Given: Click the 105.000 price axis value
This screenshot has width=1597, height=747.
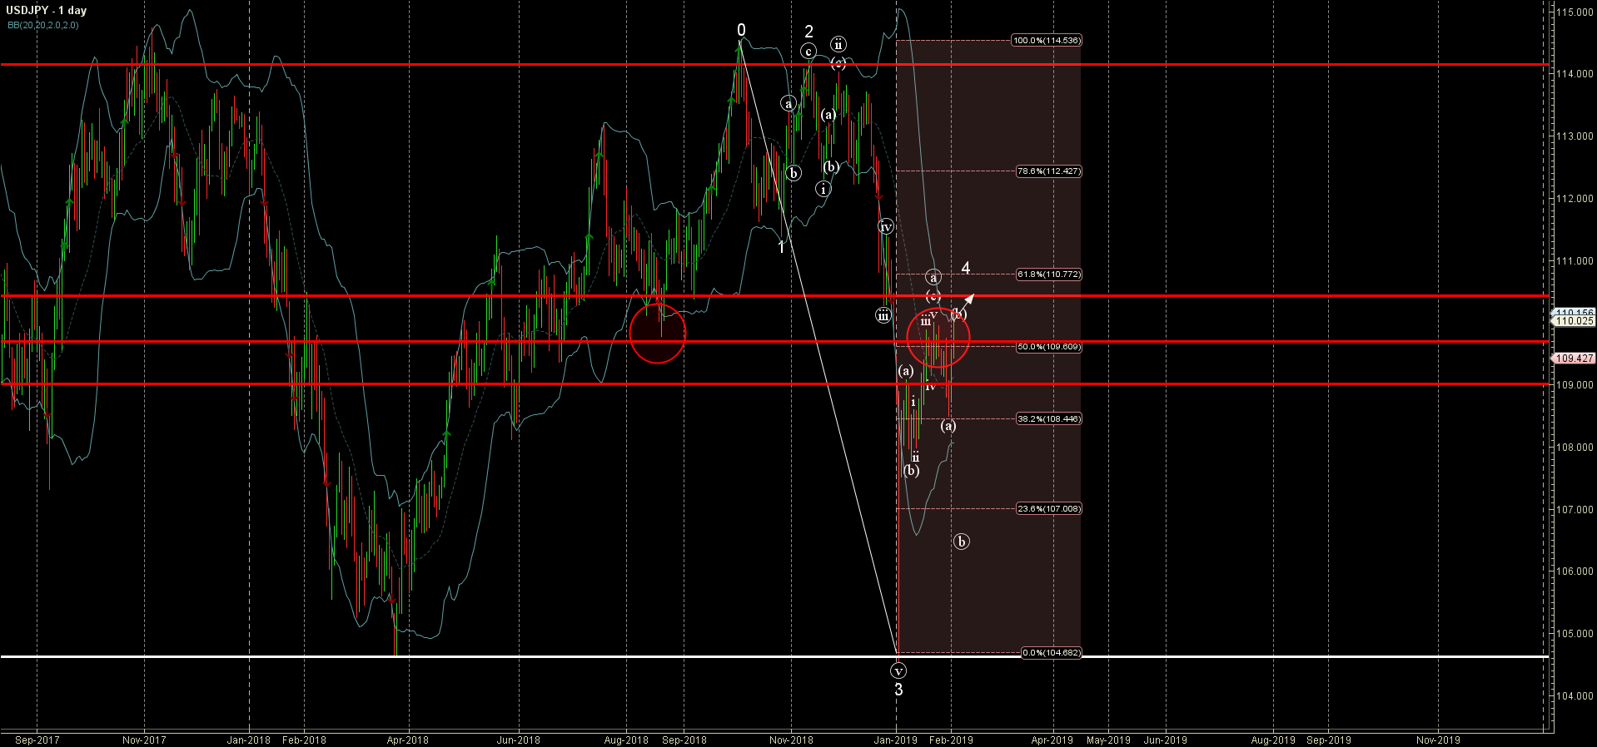Looking at the screenshot, I should 1574,633.
